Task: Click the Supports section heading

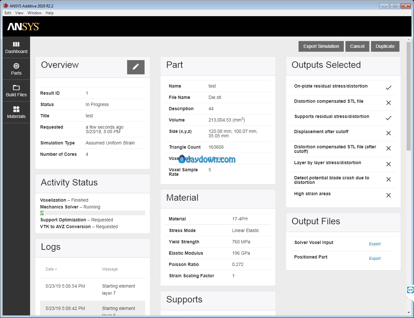Action: click(184, 300)
